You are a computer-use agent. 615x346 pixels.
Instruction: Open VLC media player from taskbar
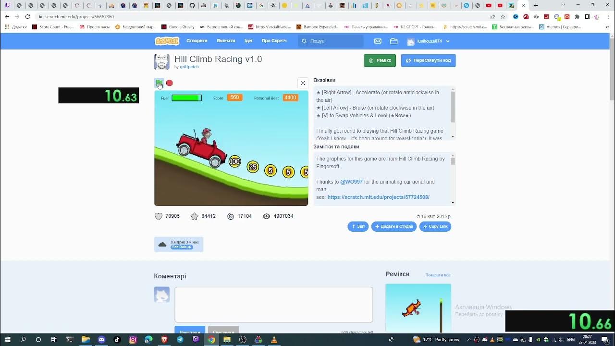point(274,340)
